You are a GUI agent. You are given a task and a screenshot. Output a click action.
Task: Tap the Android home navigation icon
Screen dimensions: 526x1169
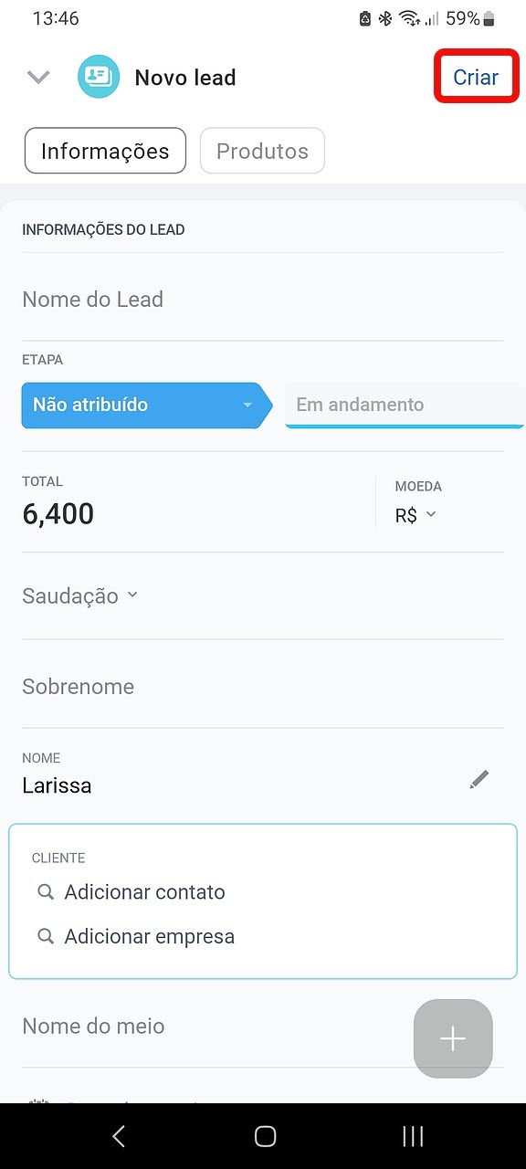[x=265, y=1135]
